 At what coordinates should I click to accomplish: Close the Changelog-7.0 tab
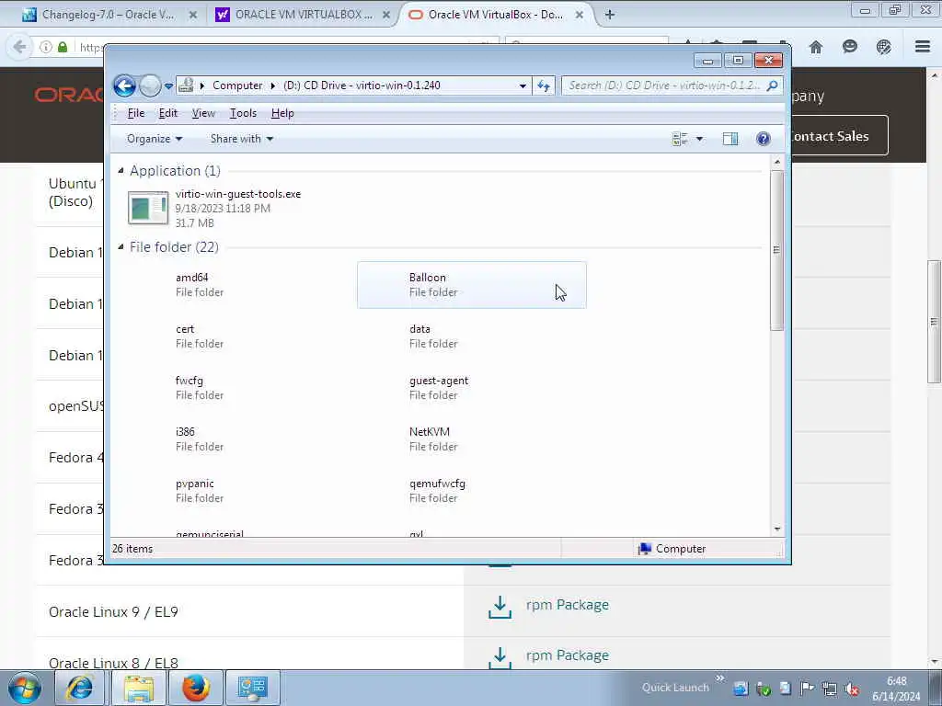[193, 15]
